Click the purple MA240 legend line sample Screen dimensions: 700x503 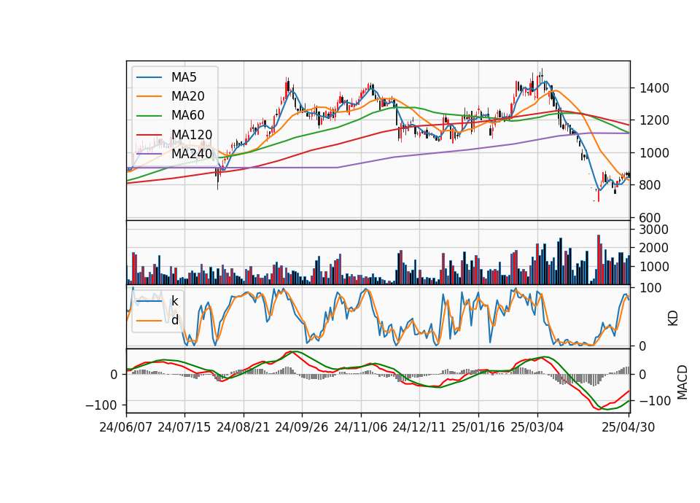pyautogui.click(x=149, y=154)
